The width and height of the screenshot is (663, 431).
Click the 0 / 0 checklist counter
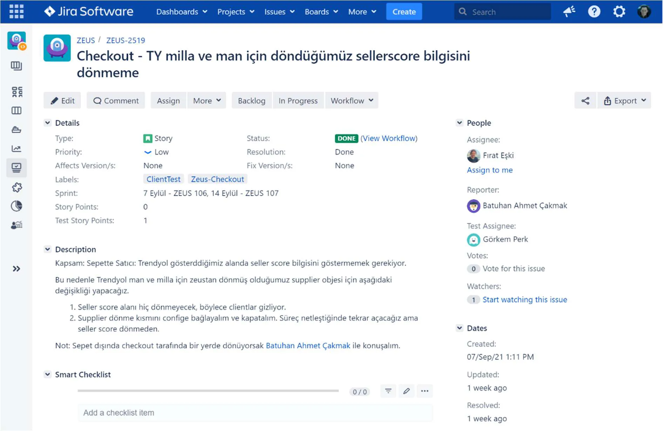[x=360, y=392]
